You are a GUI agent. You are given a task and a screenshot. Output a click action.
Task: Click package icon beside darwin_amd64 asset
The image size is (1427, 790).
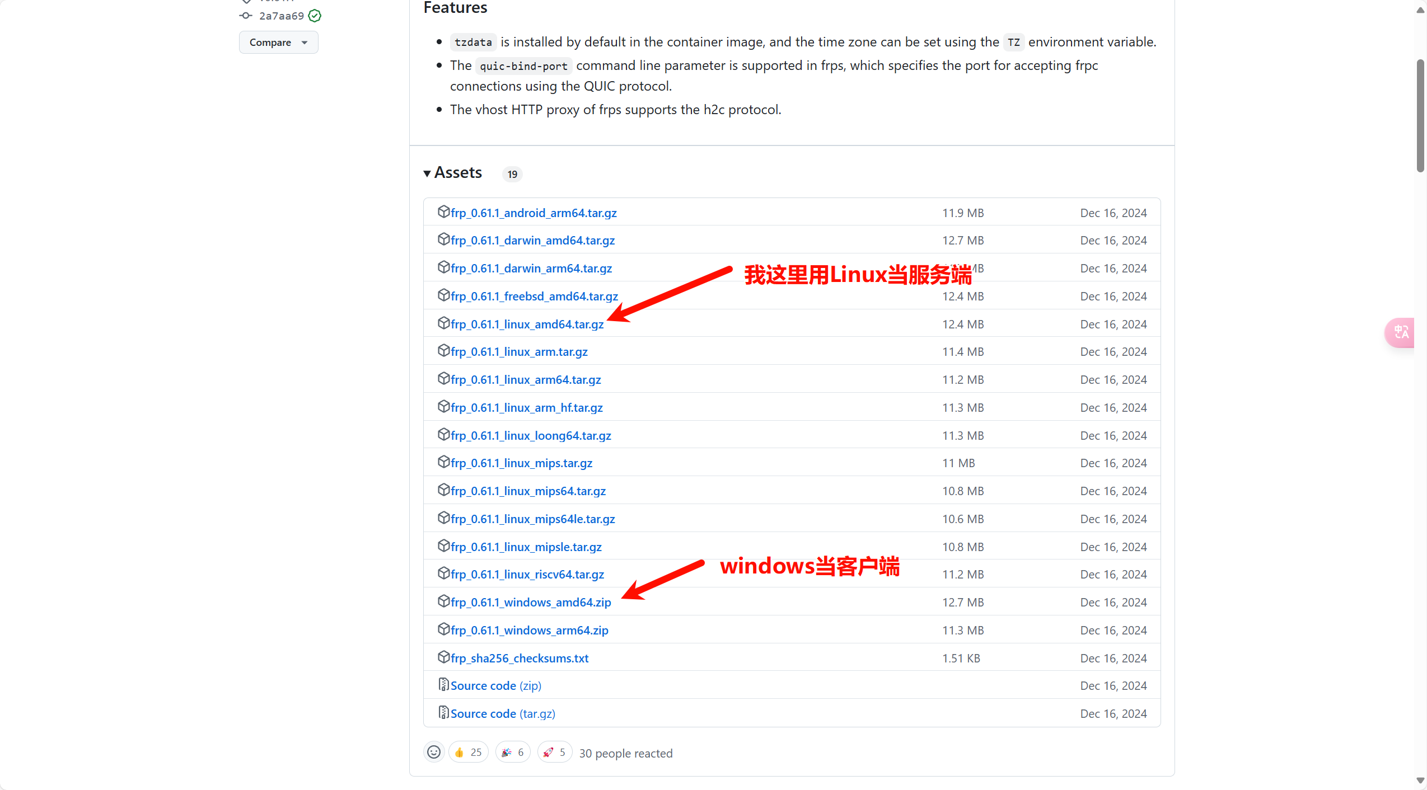(x=443, y=239)
